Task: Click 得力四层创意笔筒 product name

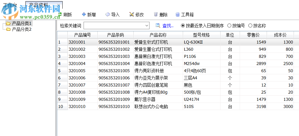Action: 151,85
